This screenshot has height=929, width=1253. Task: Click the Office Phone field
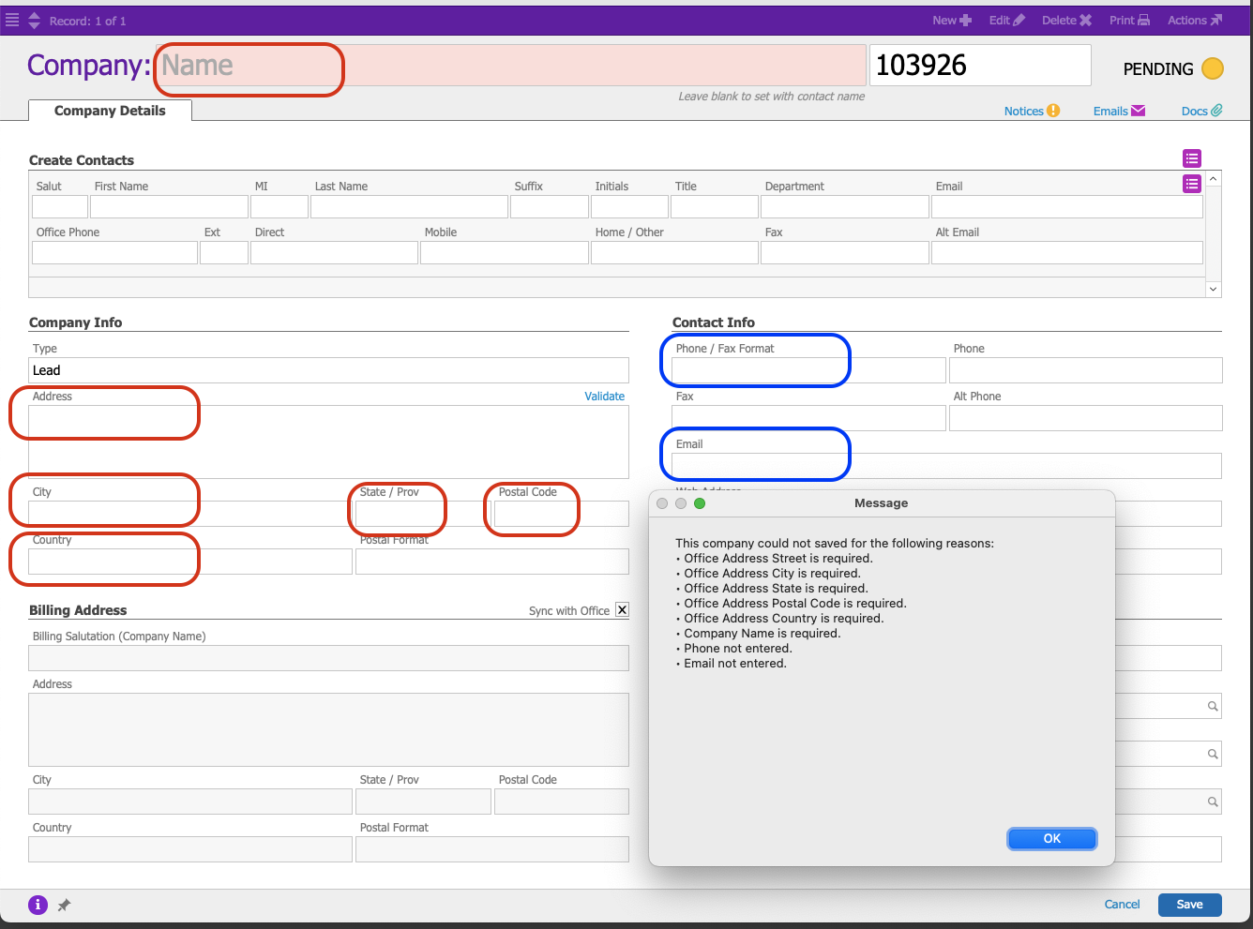tap(115, 252)
